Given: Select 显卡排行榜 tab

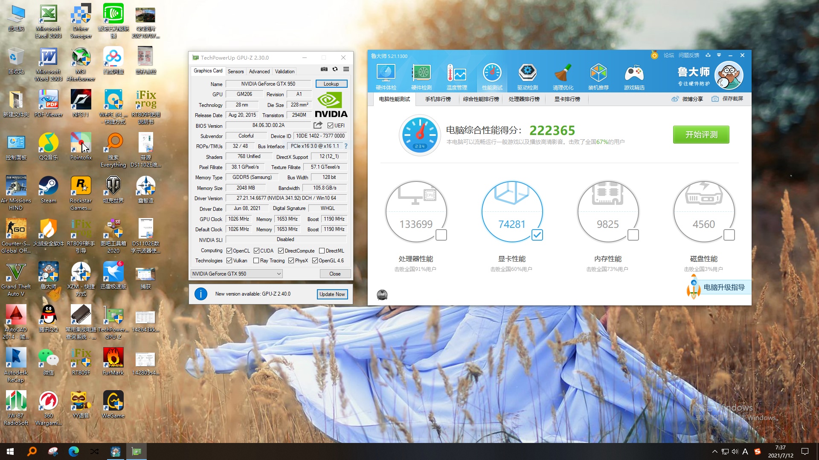Looking at the screenshot, I should [567, 99].
